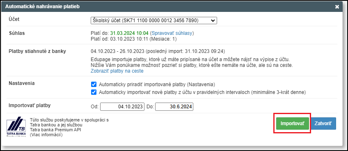348x151 pixels.
Task: Expand the account selector chevron arrow
Action: [x=213, y=21]
